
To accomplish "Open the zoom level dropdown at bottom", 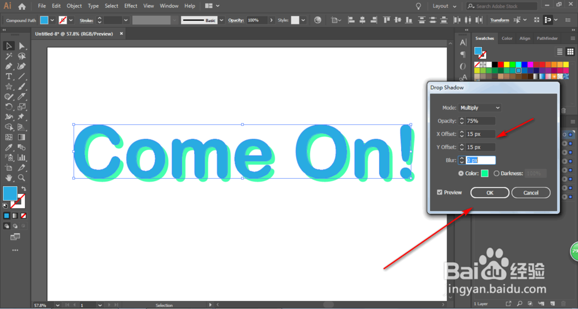I will (x=57, y=306).
